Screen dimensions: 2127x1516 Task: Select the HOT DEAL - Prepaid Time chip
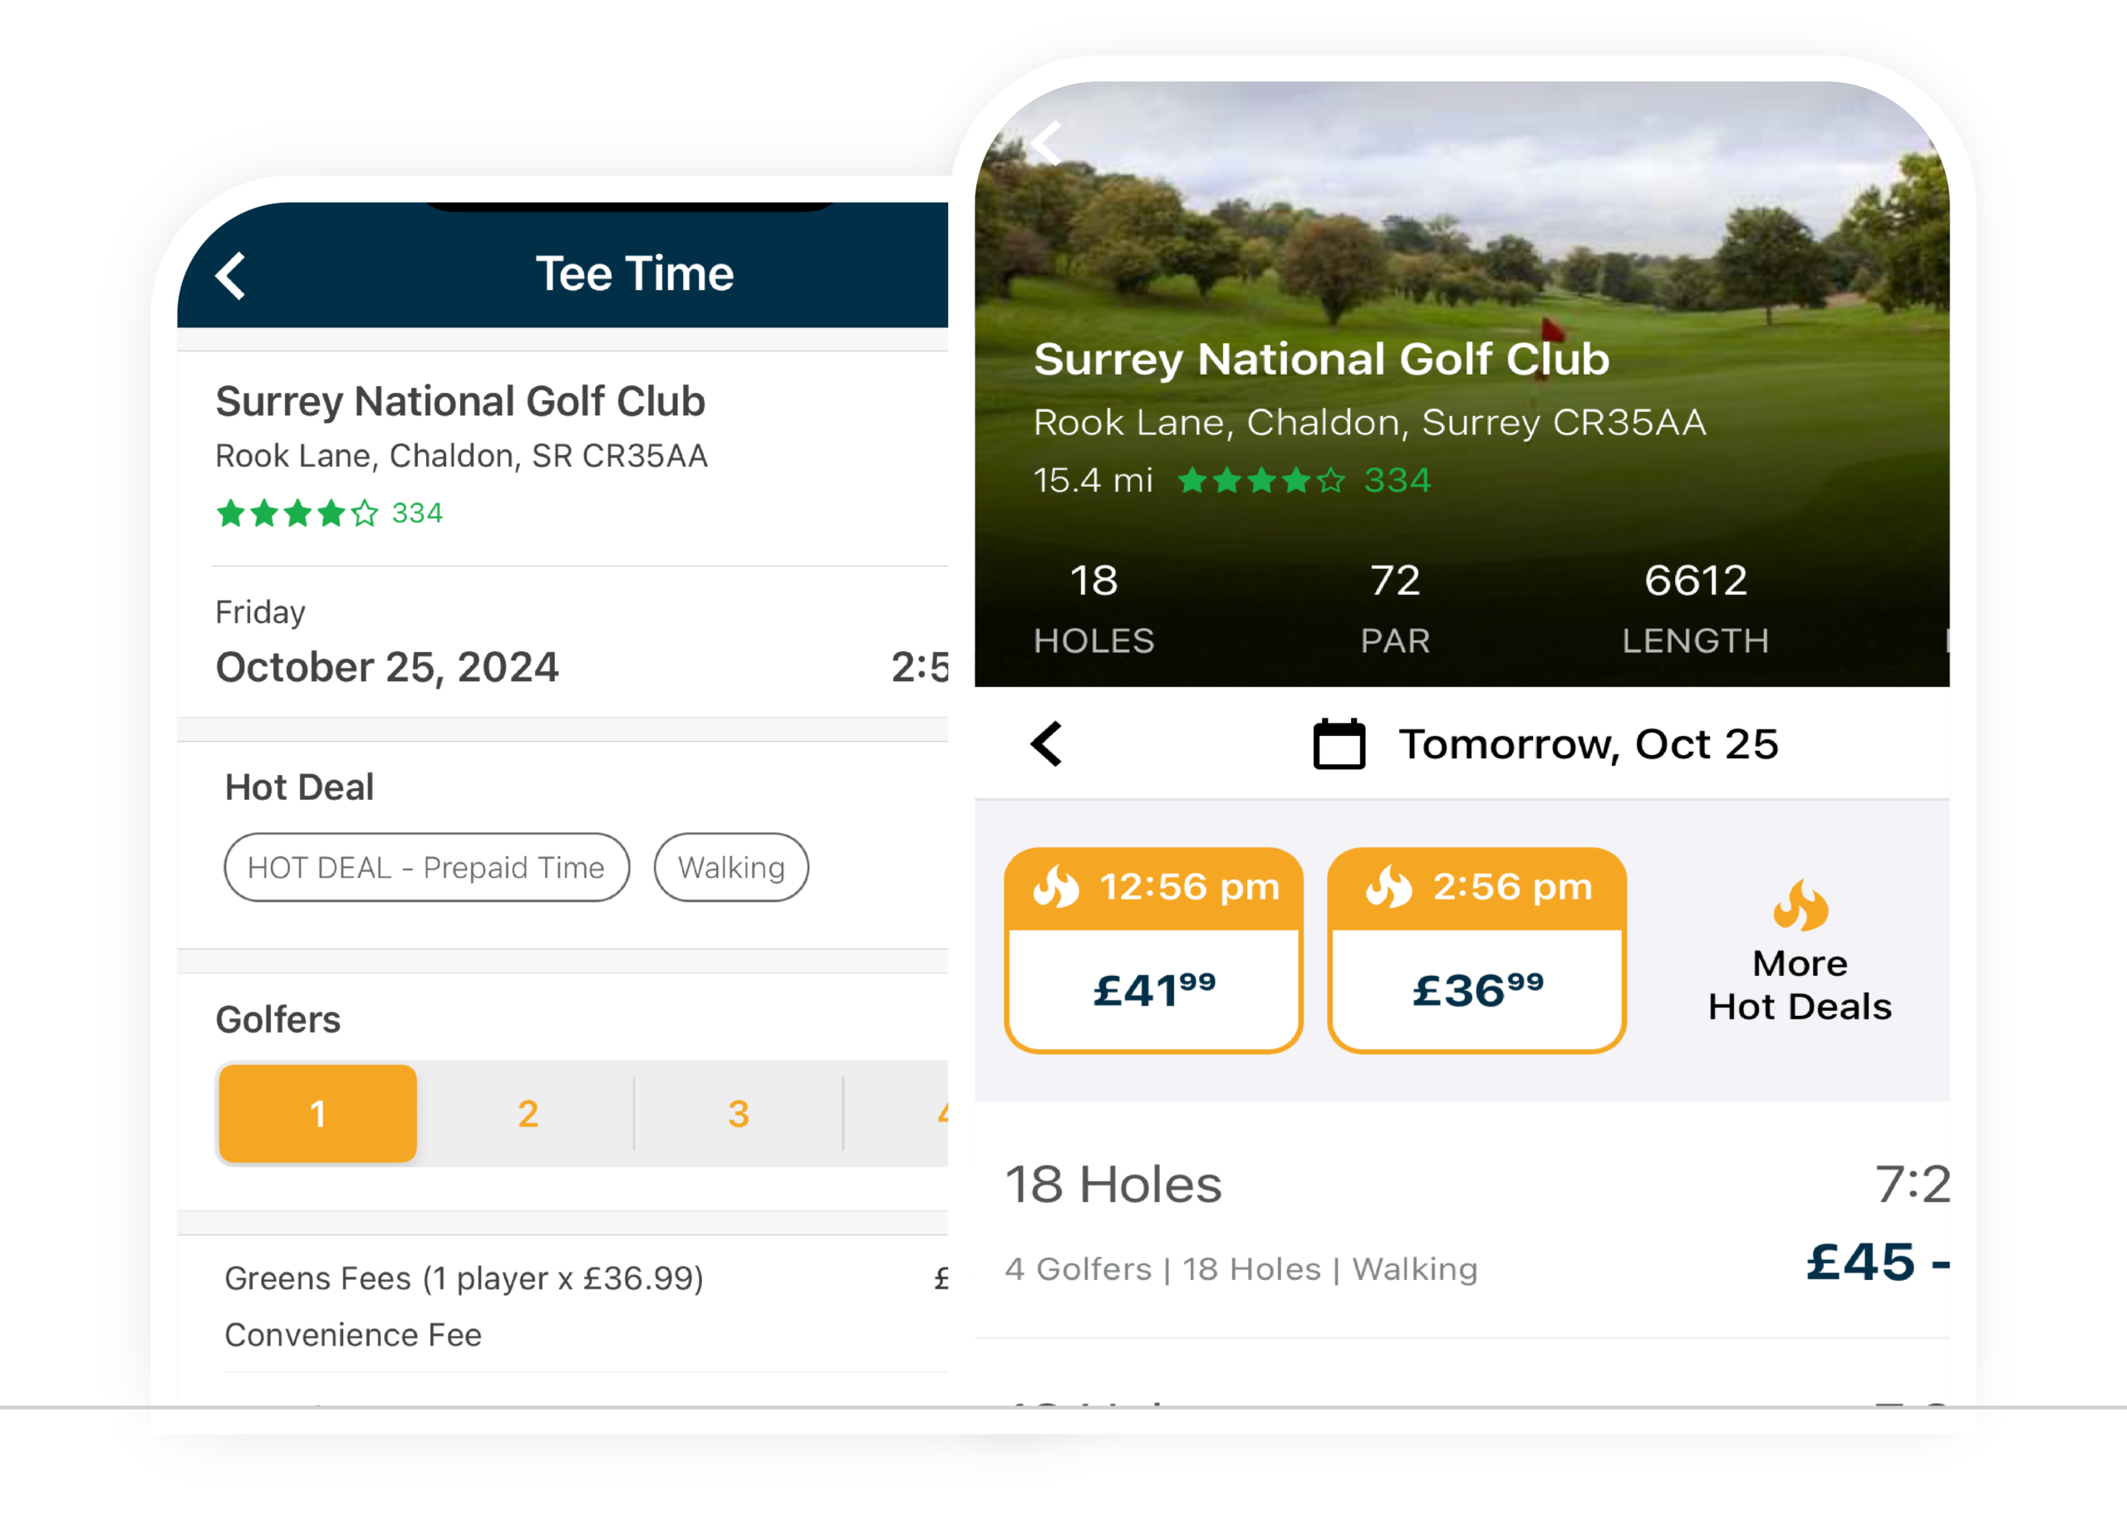pos(427,867)
